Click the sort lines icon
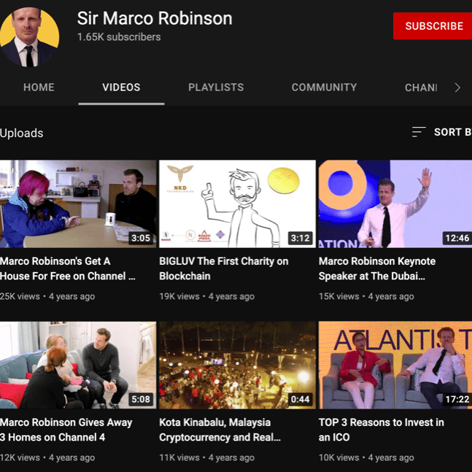 (x=419, y=132)
